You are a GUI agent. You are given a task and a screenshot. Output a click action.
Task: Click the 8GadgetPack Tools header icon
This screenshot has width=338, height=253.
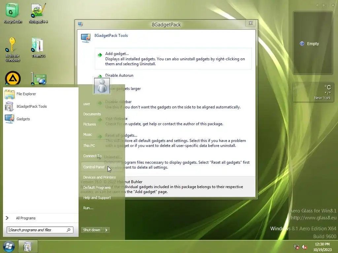tap(85, 38)
